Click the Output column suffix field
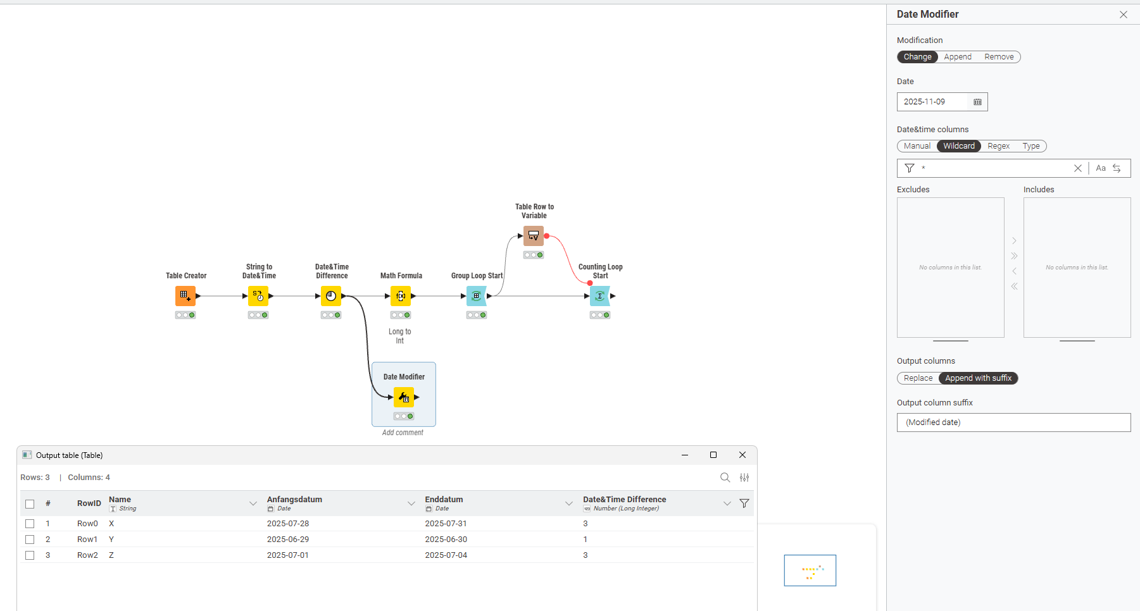 coord(1013,423)
